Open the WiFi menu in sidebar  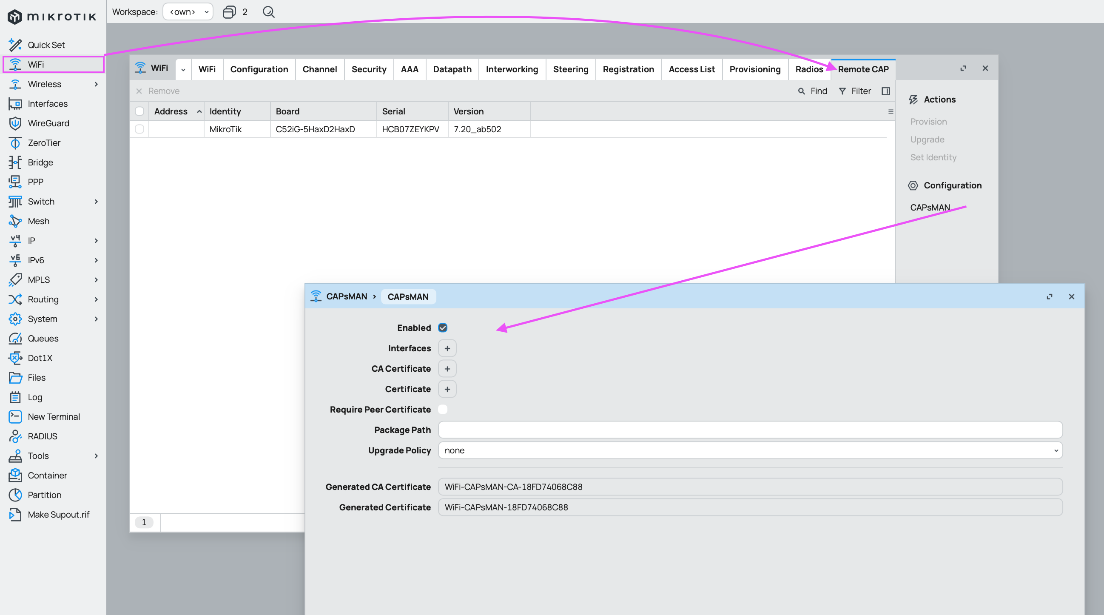click(x=53, y=64)
